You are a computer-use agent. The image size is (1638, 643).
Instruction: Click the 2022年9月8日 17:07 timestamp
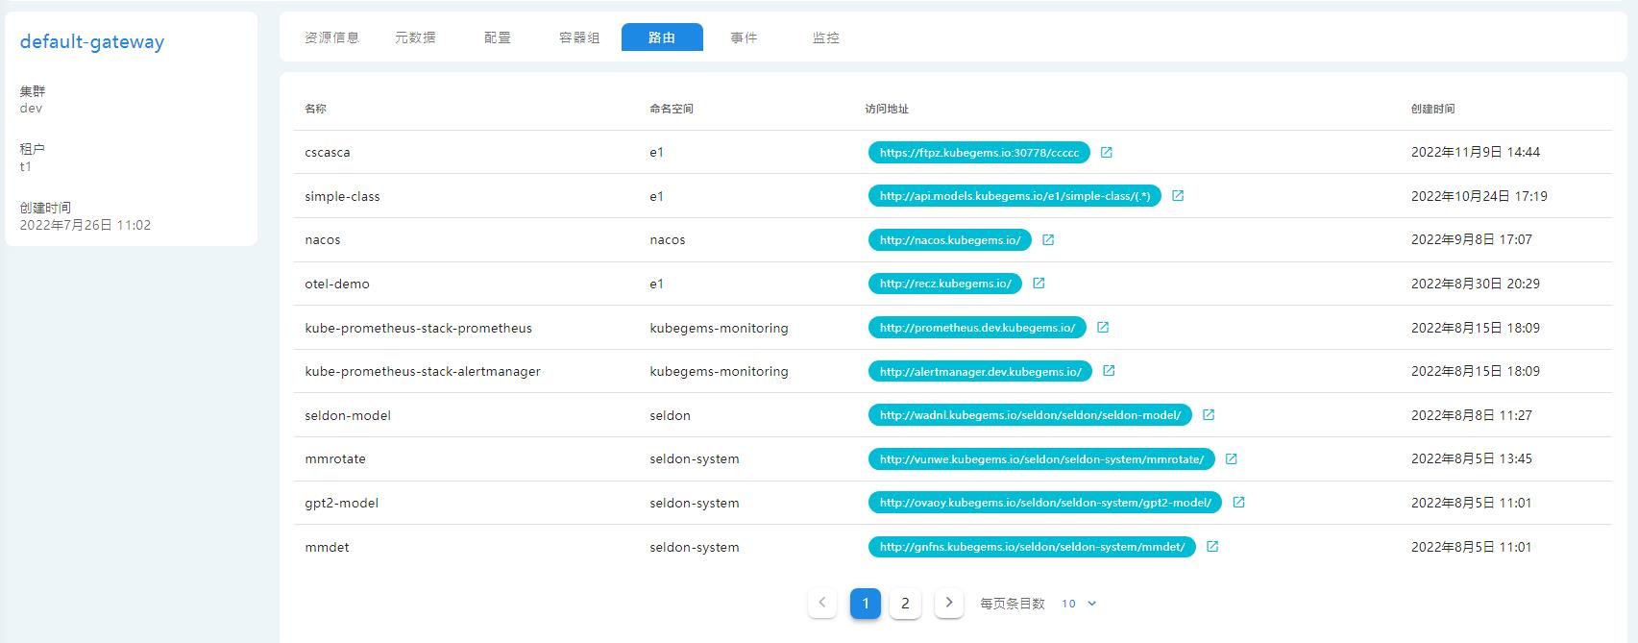(1472, 239)
